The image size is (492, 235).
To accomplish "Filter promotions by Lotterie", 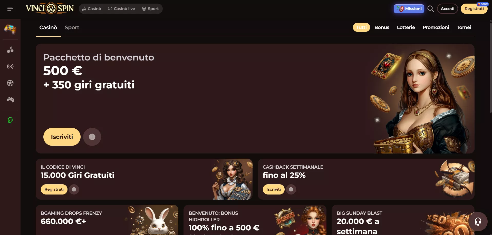I will click(406, 27).
